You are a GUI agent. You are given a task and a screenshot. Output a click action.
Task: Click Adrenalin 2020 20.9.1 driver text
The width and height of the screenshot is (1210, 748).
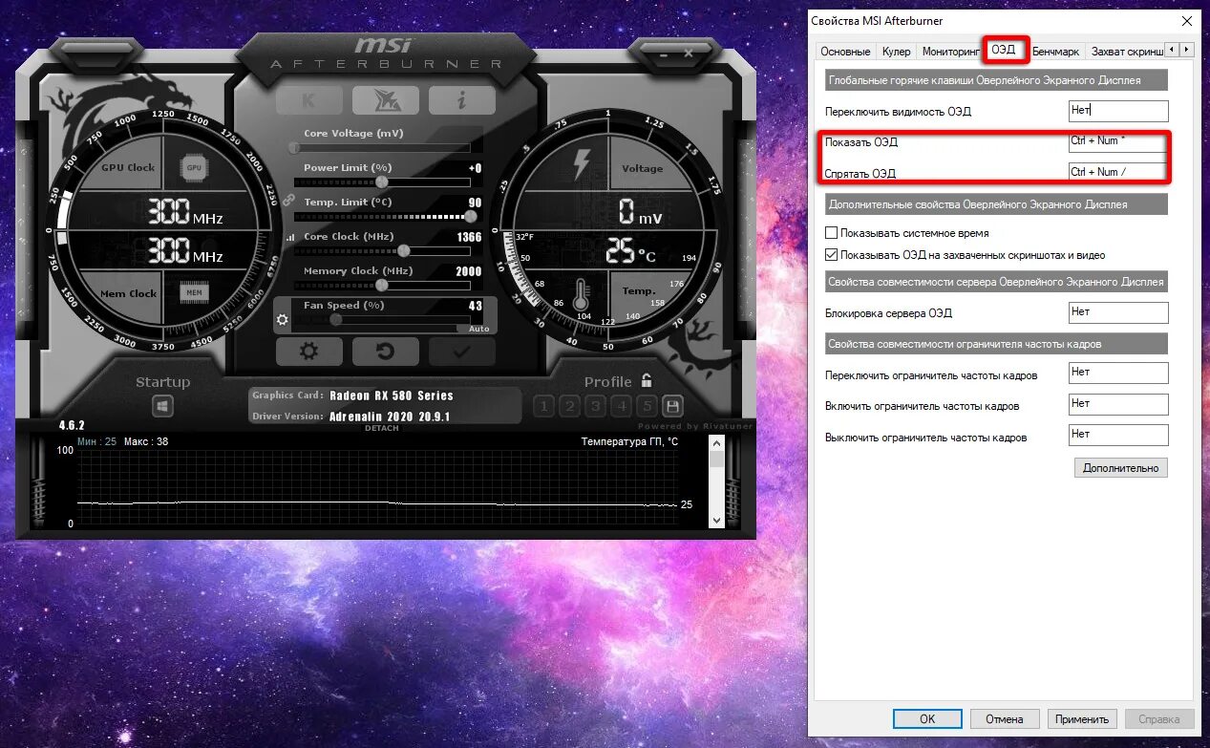tap(389, 417)
